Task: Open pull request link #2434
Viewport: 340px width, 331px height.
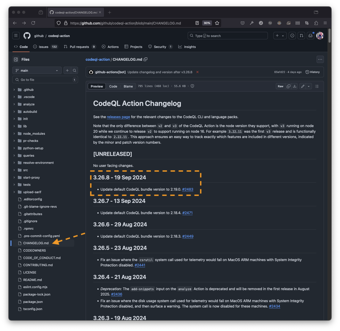Action: pos(274,306)
